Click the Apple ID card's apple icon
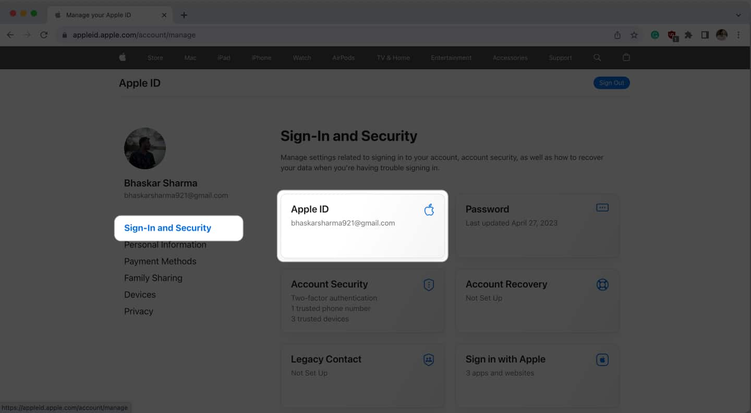Screen dimensions: 751x413 429,210
